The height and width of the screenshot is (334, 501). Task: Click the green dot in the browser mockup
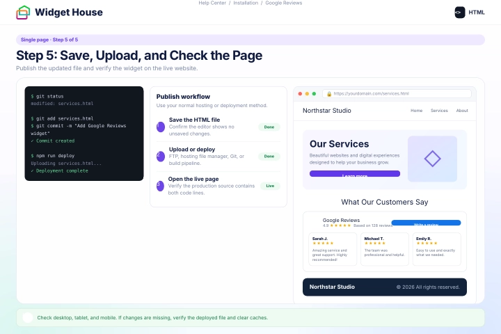(x=314, y=94)
